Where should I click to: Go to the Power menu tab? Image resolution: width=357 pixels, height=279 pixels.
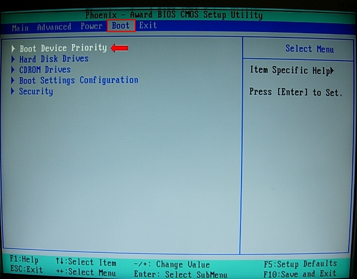(92, 27)
